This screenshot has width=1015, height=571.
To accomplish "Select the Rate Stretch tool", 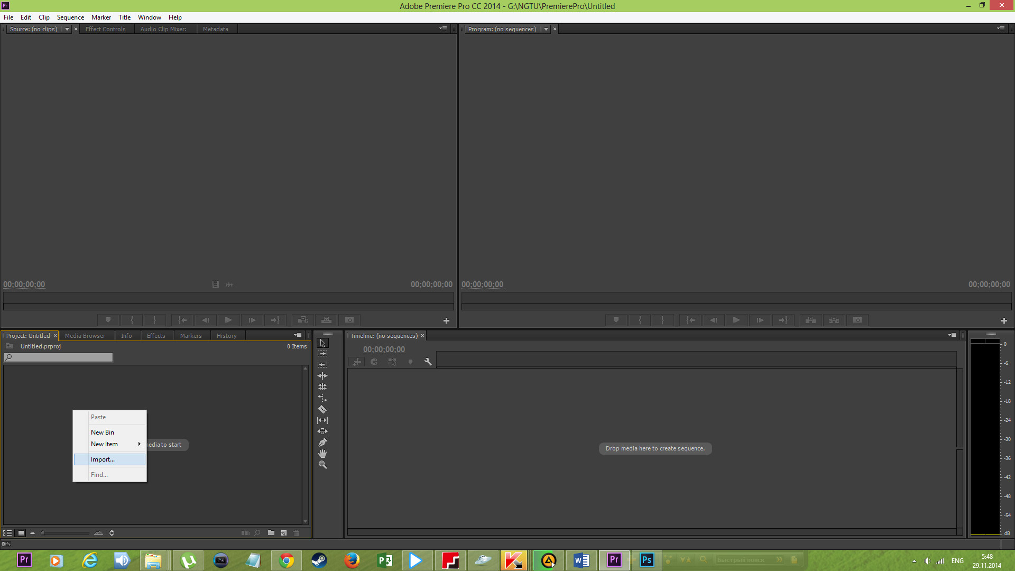I will 322,398.
